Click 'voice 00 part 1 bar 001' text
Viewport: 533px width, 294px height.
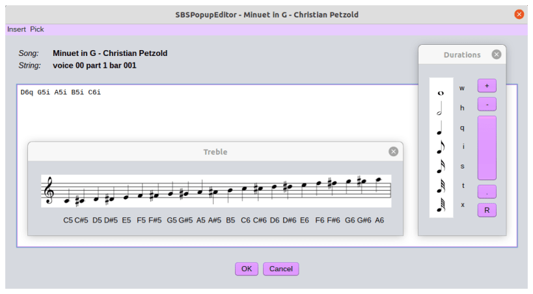coord(94,65)
